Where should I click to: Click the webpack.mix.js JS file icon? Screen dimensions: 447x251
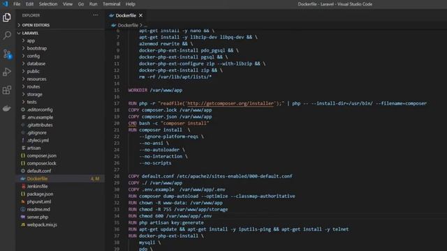pos(23,225)
